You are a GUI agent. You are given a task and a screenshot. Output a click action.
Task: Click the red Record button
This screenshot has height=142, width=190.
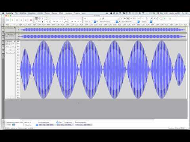click(x=31, y=20)
